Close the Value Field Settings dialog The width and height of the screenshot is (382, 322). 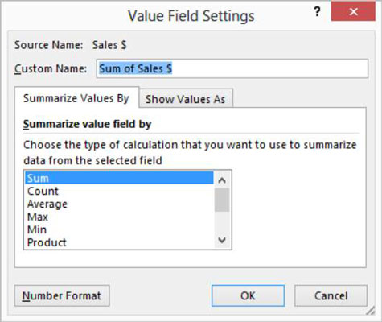click(x=353, y=12)
